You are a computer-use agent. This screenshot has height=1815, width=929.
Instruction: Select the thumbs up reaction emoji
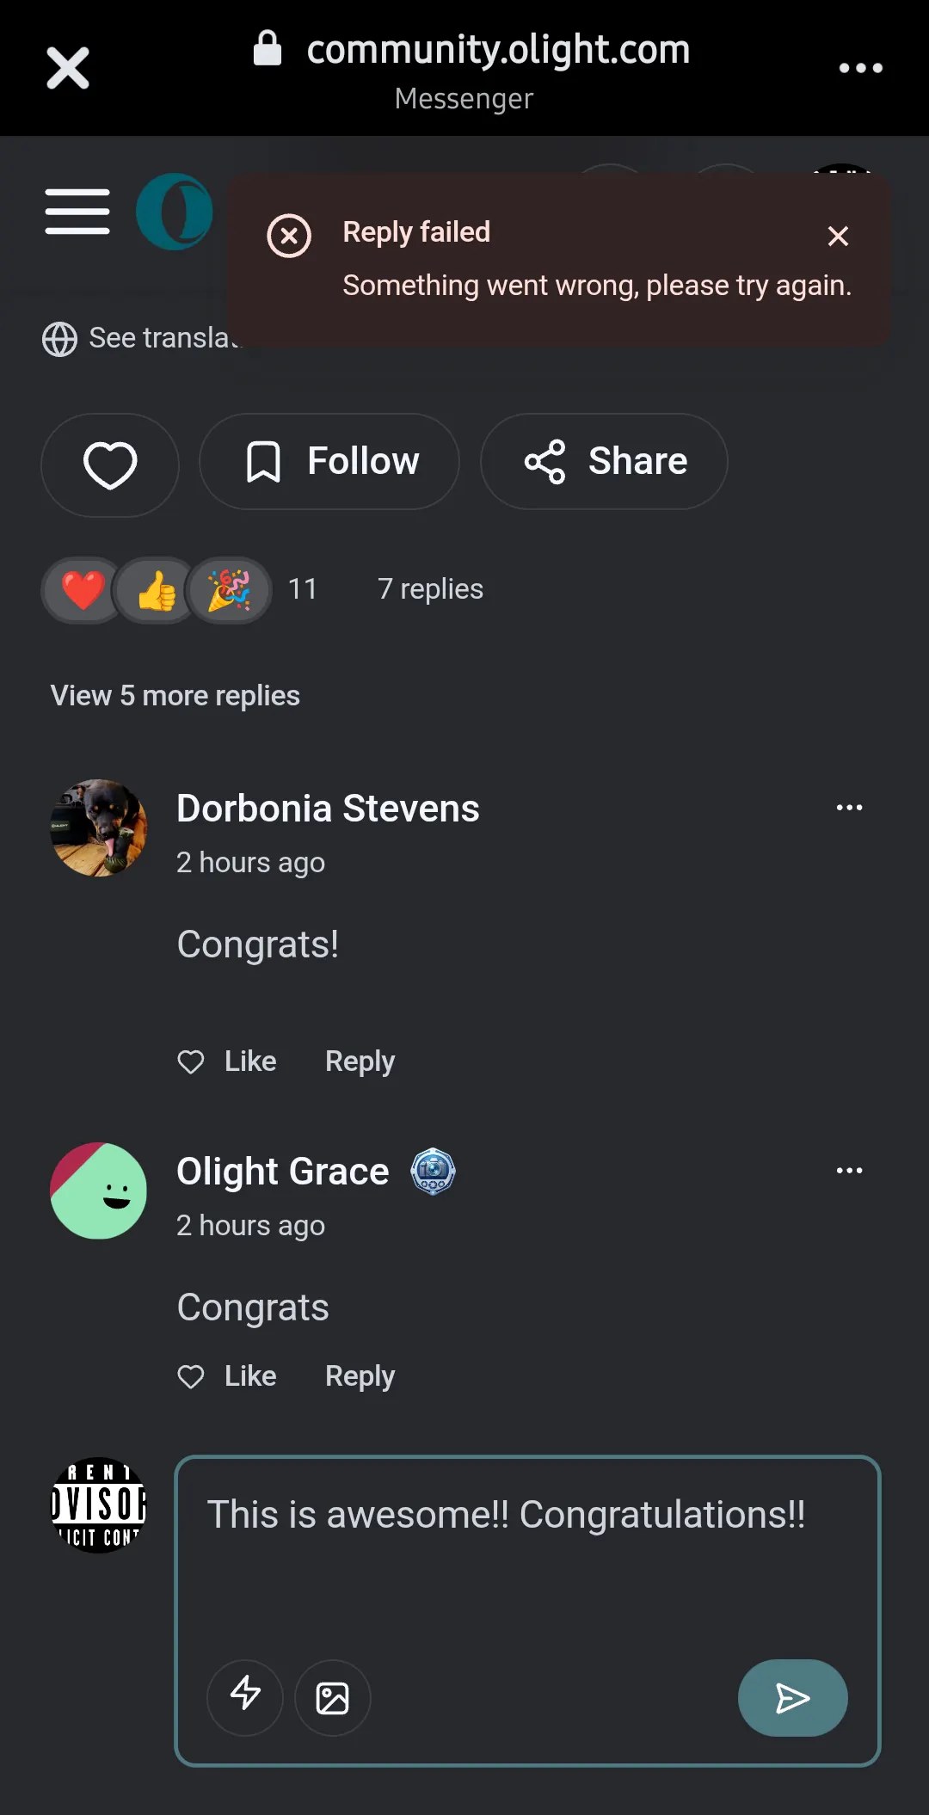pyautogui.click(x=156, y=590)
